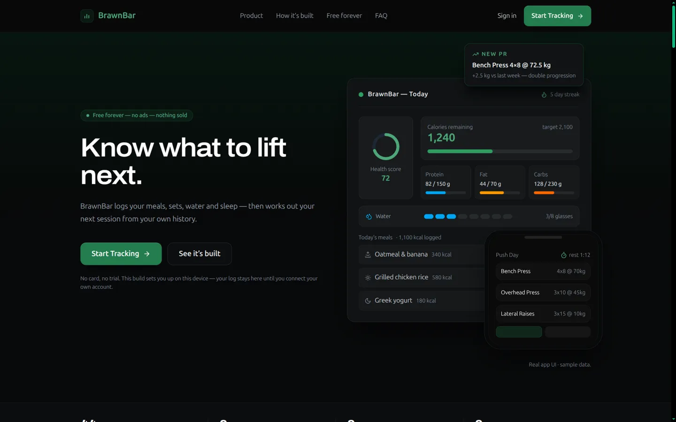Click the green button below Lateral Raises
Image resolution: width=676 pixels, height=422 pixels.
[x=519, y=332]
